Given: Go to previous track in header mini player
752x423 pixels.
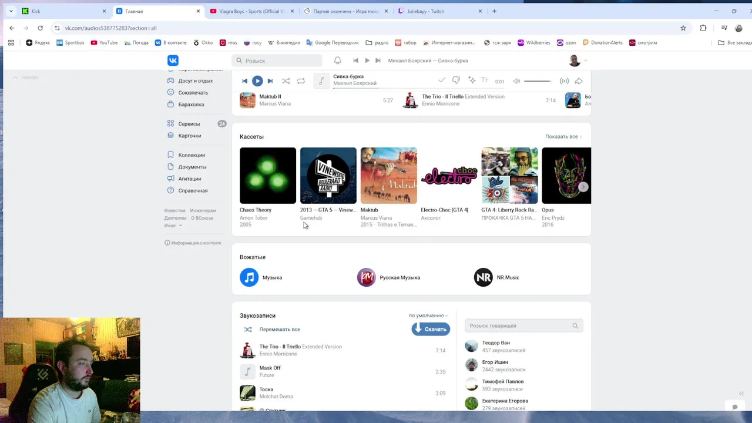Looking at the screenshot, I should [355, 61].
